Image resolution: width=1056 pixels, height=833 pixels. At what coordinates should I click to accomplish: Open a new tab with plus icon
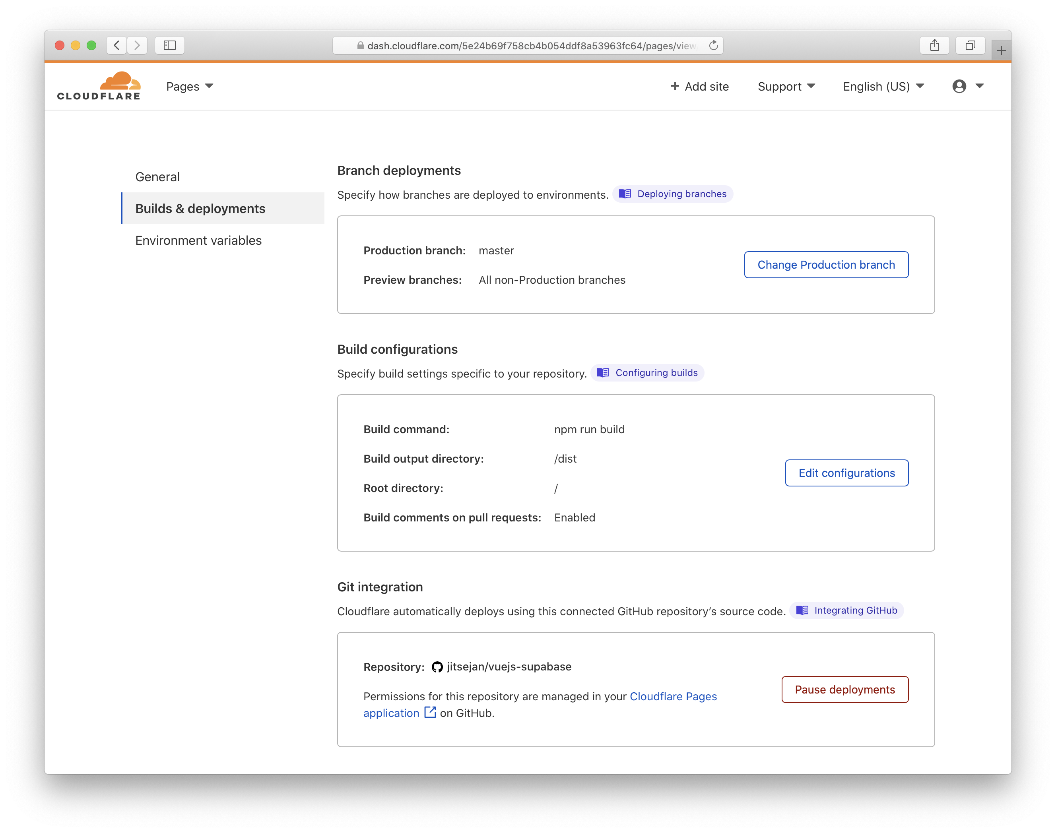[x=1001, y=50]
